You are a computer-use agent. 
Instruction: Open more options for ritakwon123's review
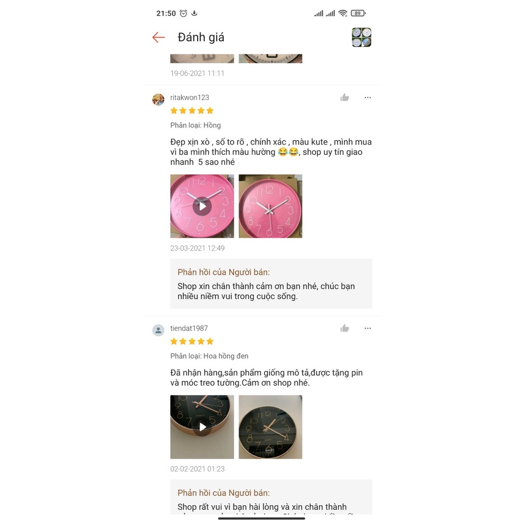coord(368,98)
